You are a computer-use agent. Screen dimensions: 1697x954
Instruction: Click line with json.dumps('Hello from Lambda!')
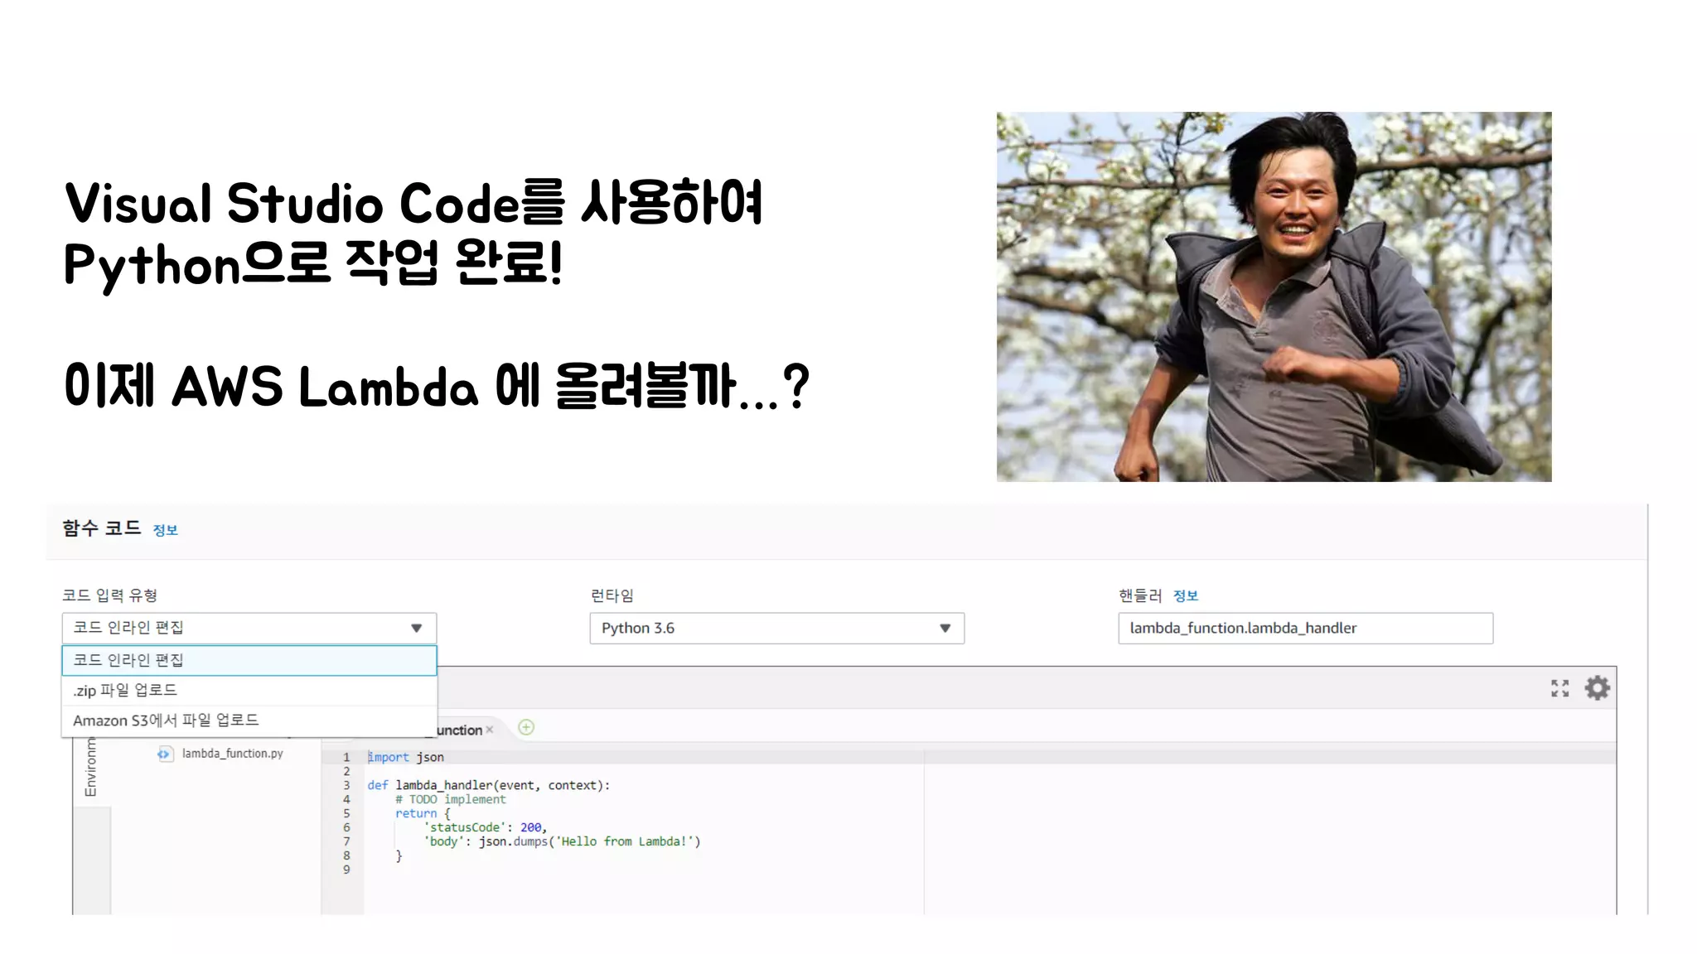(x=562, y=841)
